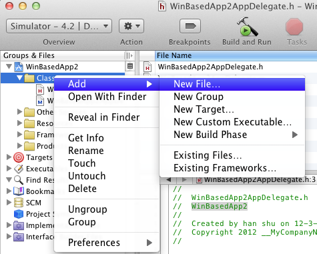Viewport: 317px width, 254px height.
Task: Choose Existing Frameworks… entry
Action: point(232,168)
